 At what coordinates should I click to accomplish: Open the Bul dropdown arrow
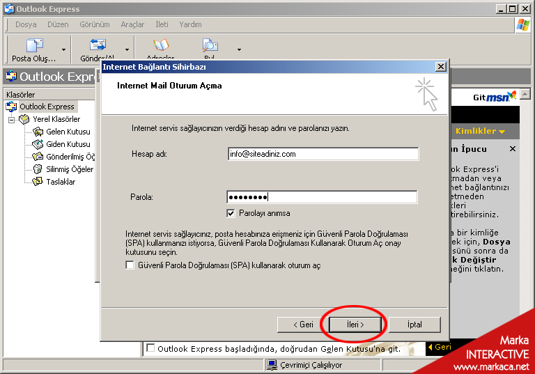[239, 50]
